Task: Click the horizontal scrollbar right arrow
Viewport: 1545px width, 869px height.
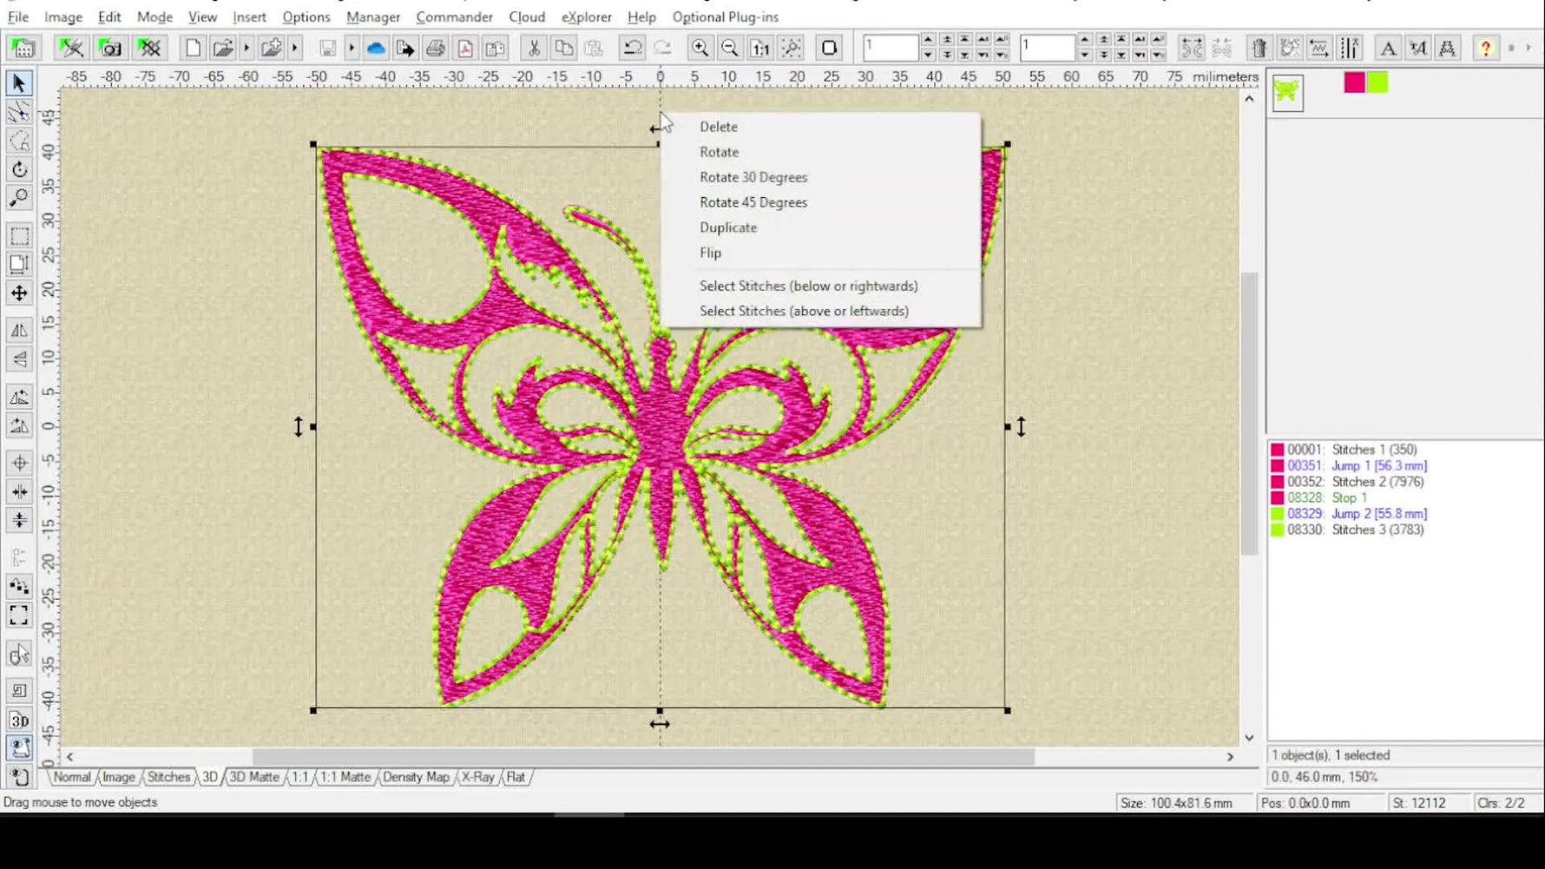Action: (1230, 757)
